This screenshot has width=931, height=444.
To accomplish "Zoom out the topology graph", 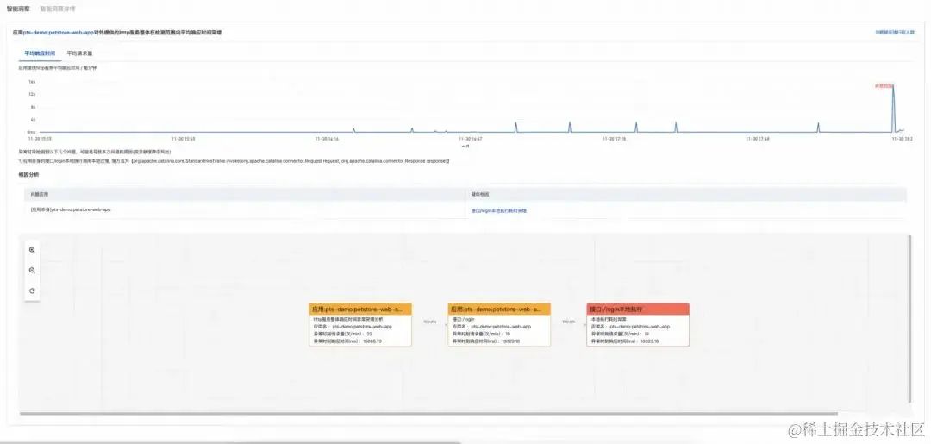I will click(32, 270).
